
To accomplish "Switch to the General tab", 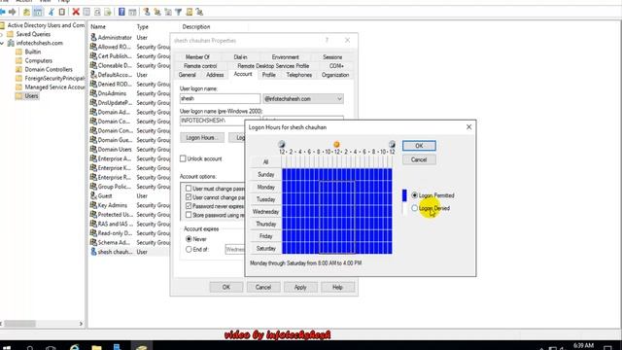I will pos(187,75).
